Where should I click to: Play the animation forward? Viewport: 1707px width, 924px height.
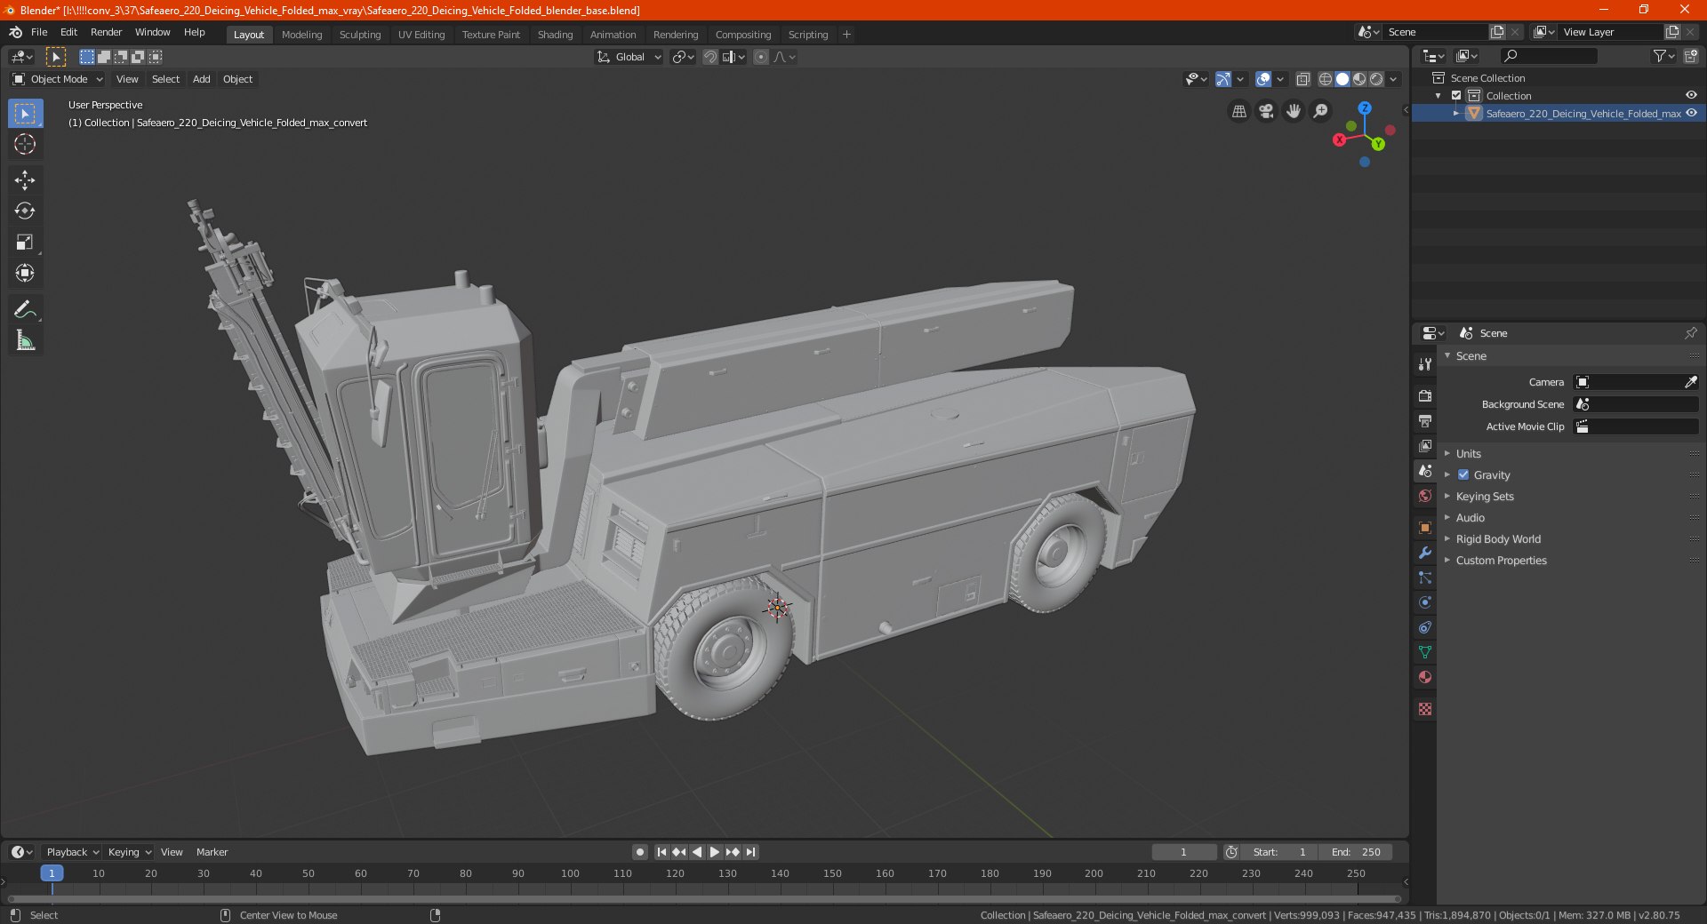coord(715,852)
